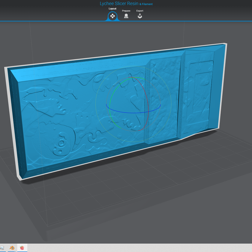Click the Lychee Slicer taskbar icon
The width and height of the screenshot is (252, 252).
click(22, 248)
